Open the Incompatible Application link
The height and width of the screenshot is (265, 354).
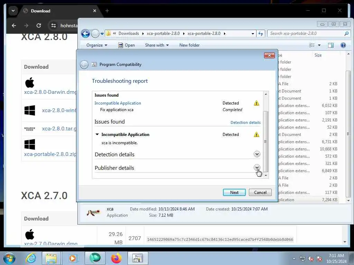(118, 103)
